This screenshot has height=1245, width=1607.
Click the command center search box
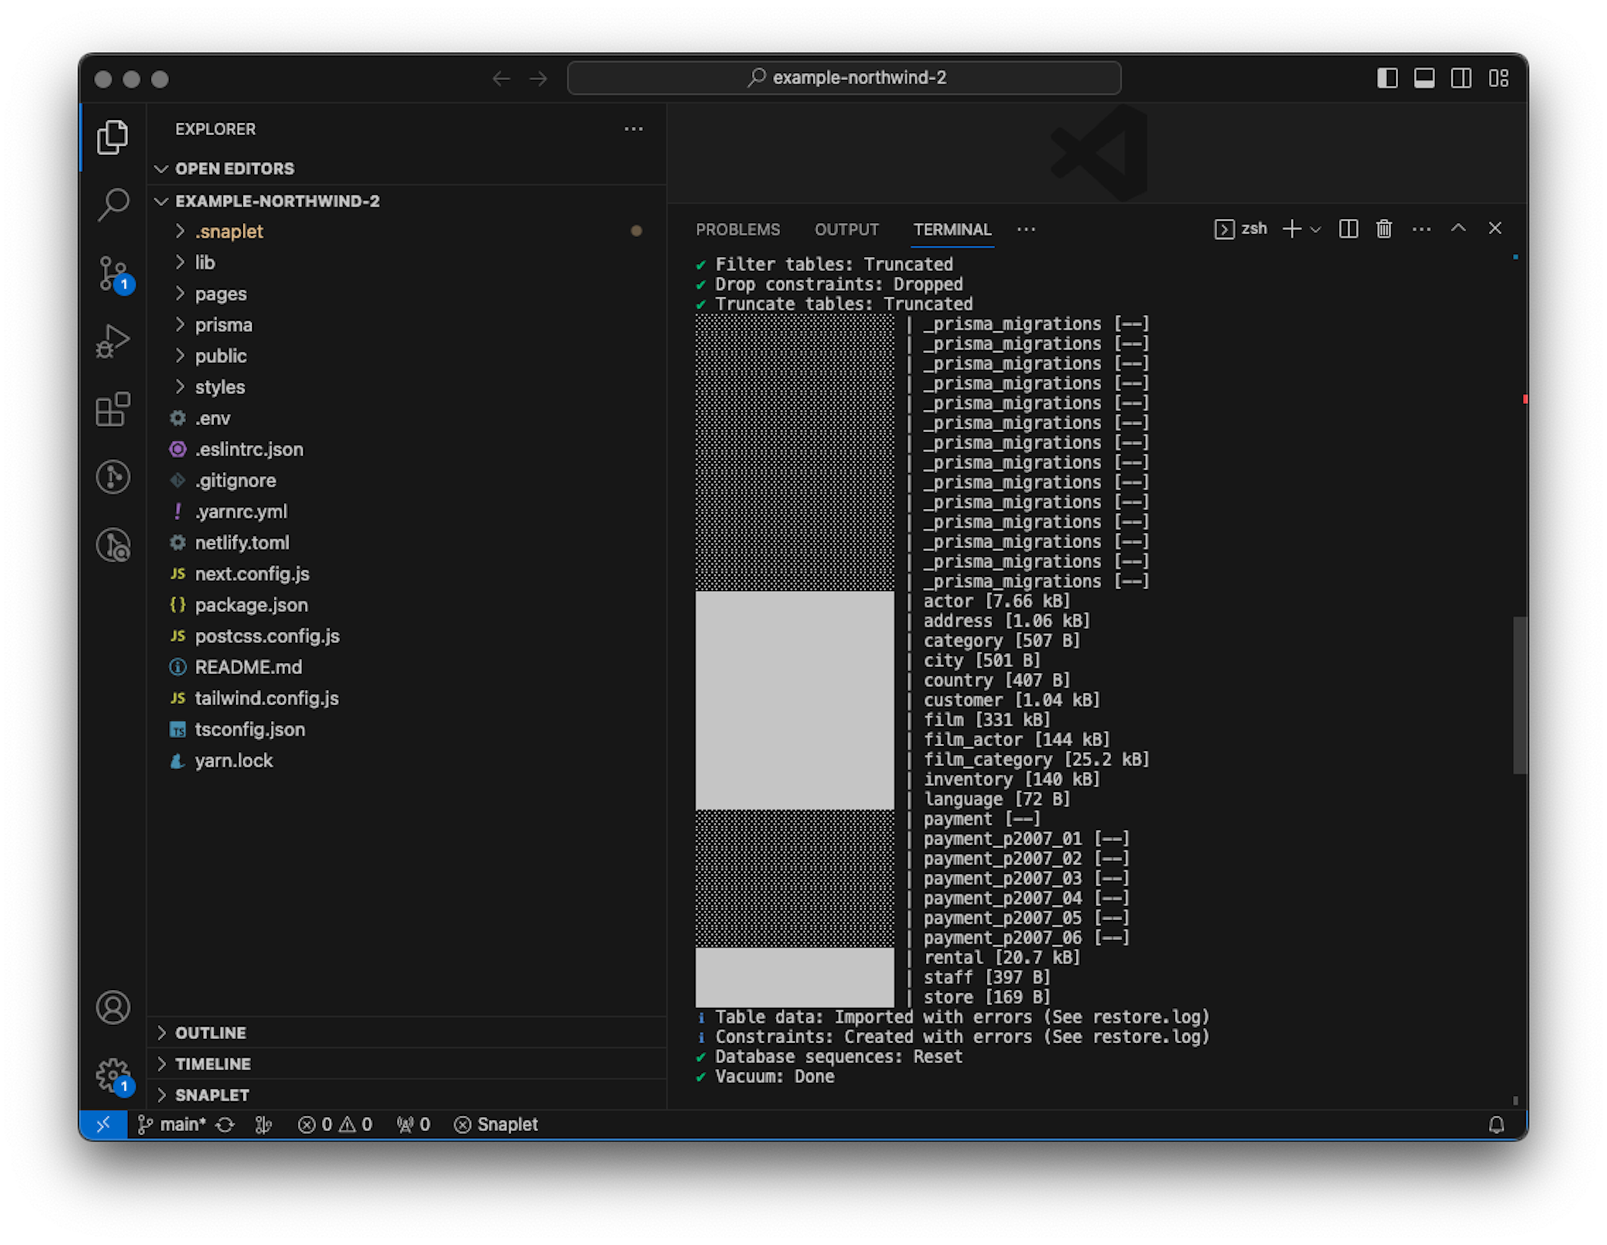click(844, 78)
